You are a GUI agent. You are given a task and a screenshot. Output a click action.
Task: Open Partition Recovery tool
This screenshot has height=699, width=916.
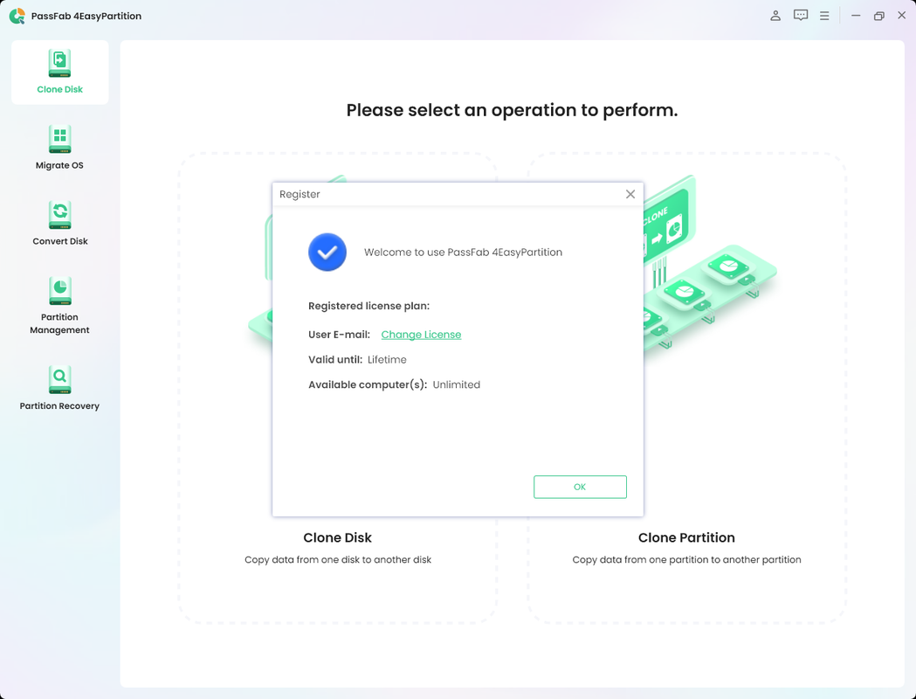(x=59, y=388)
